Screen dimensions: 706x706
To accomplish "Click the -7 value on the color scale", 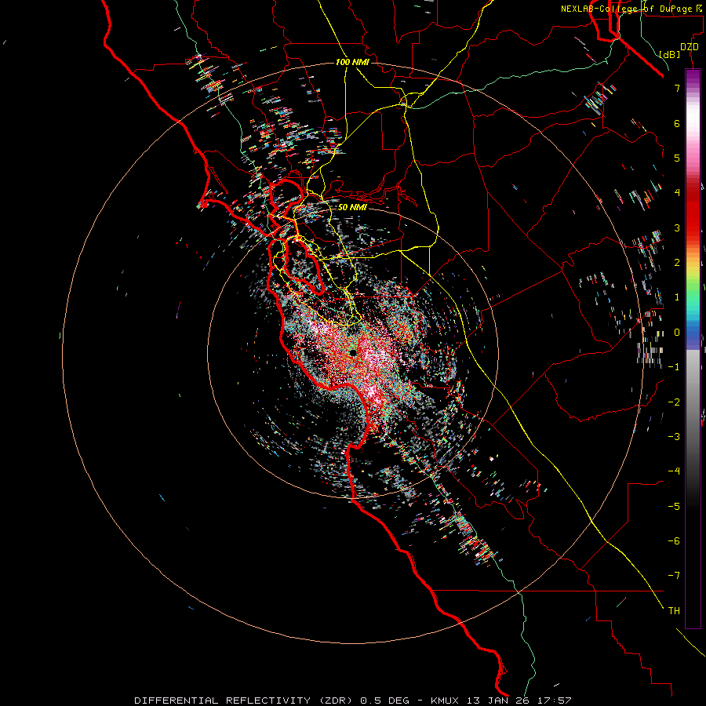I will pyautogui.click(x=674, y=576).
